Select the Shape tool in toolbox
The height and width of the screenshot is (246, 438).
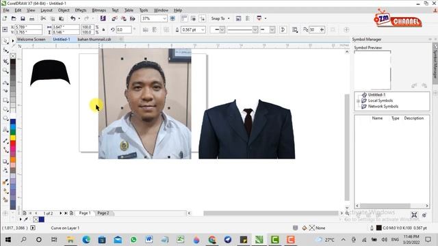[x=5, y=51]
